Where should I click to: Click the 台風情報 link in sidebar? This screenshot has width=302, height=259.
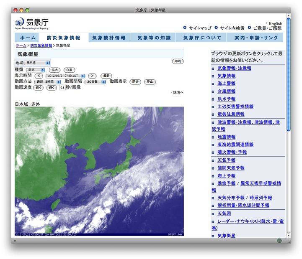pyautogui.click(x=226, y=91)
